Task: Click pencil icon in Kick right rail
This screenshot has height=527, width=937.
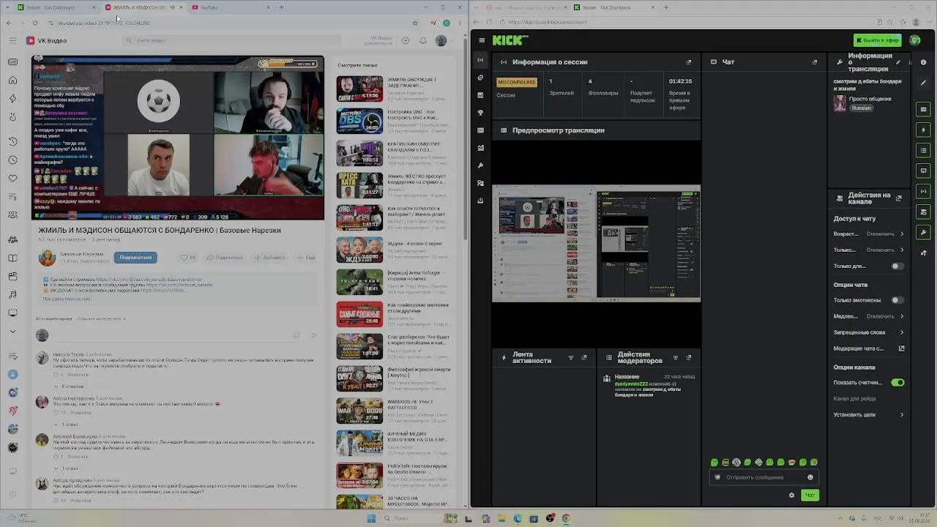Action: [924, 83]
